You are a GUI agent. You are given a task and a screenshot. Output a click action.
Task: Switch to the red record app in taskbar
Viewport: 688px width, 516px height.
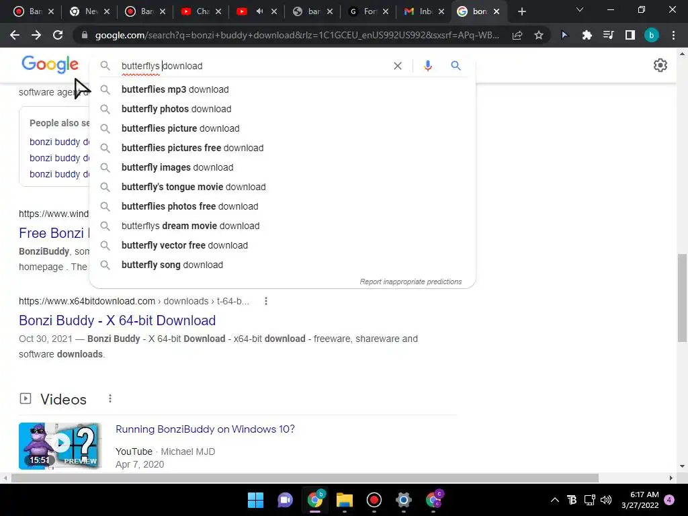(374, 500)
